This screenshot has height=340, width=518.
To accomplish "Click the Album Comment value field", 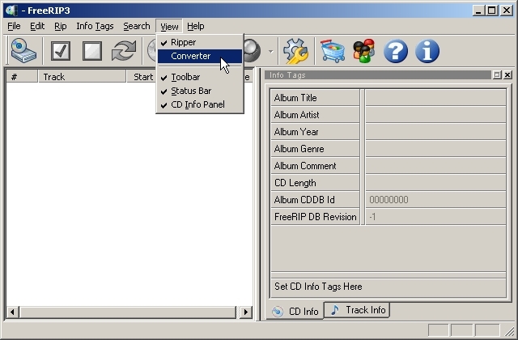I will [x=435, y=165].
